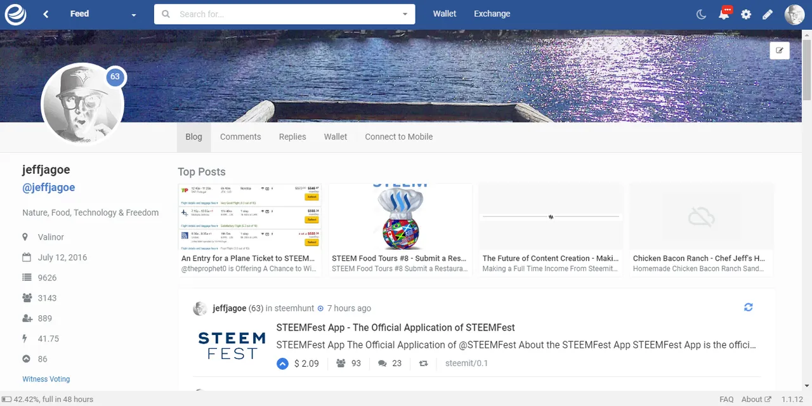Click the version number 1.1.12
812x406 pixels.
pyautogui.click(x=792, y=399)
